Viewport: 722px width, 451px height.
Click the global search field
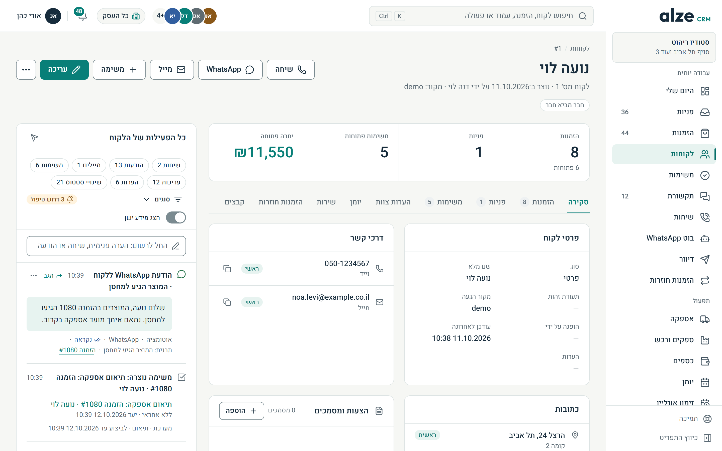(x=481, y=16)
